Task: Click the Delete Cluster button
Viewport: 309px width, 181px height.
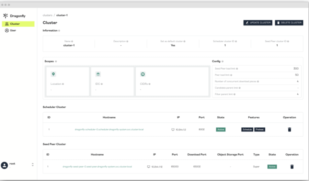Action: [289, 23]
